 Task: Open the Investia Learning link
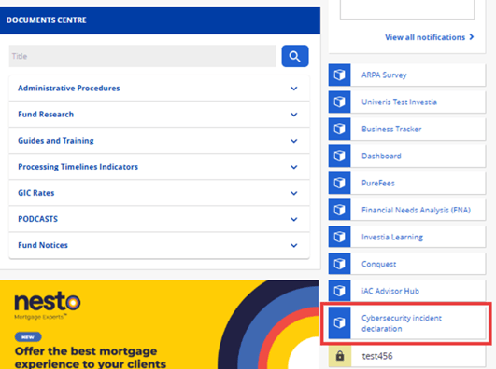click(392, 237)
